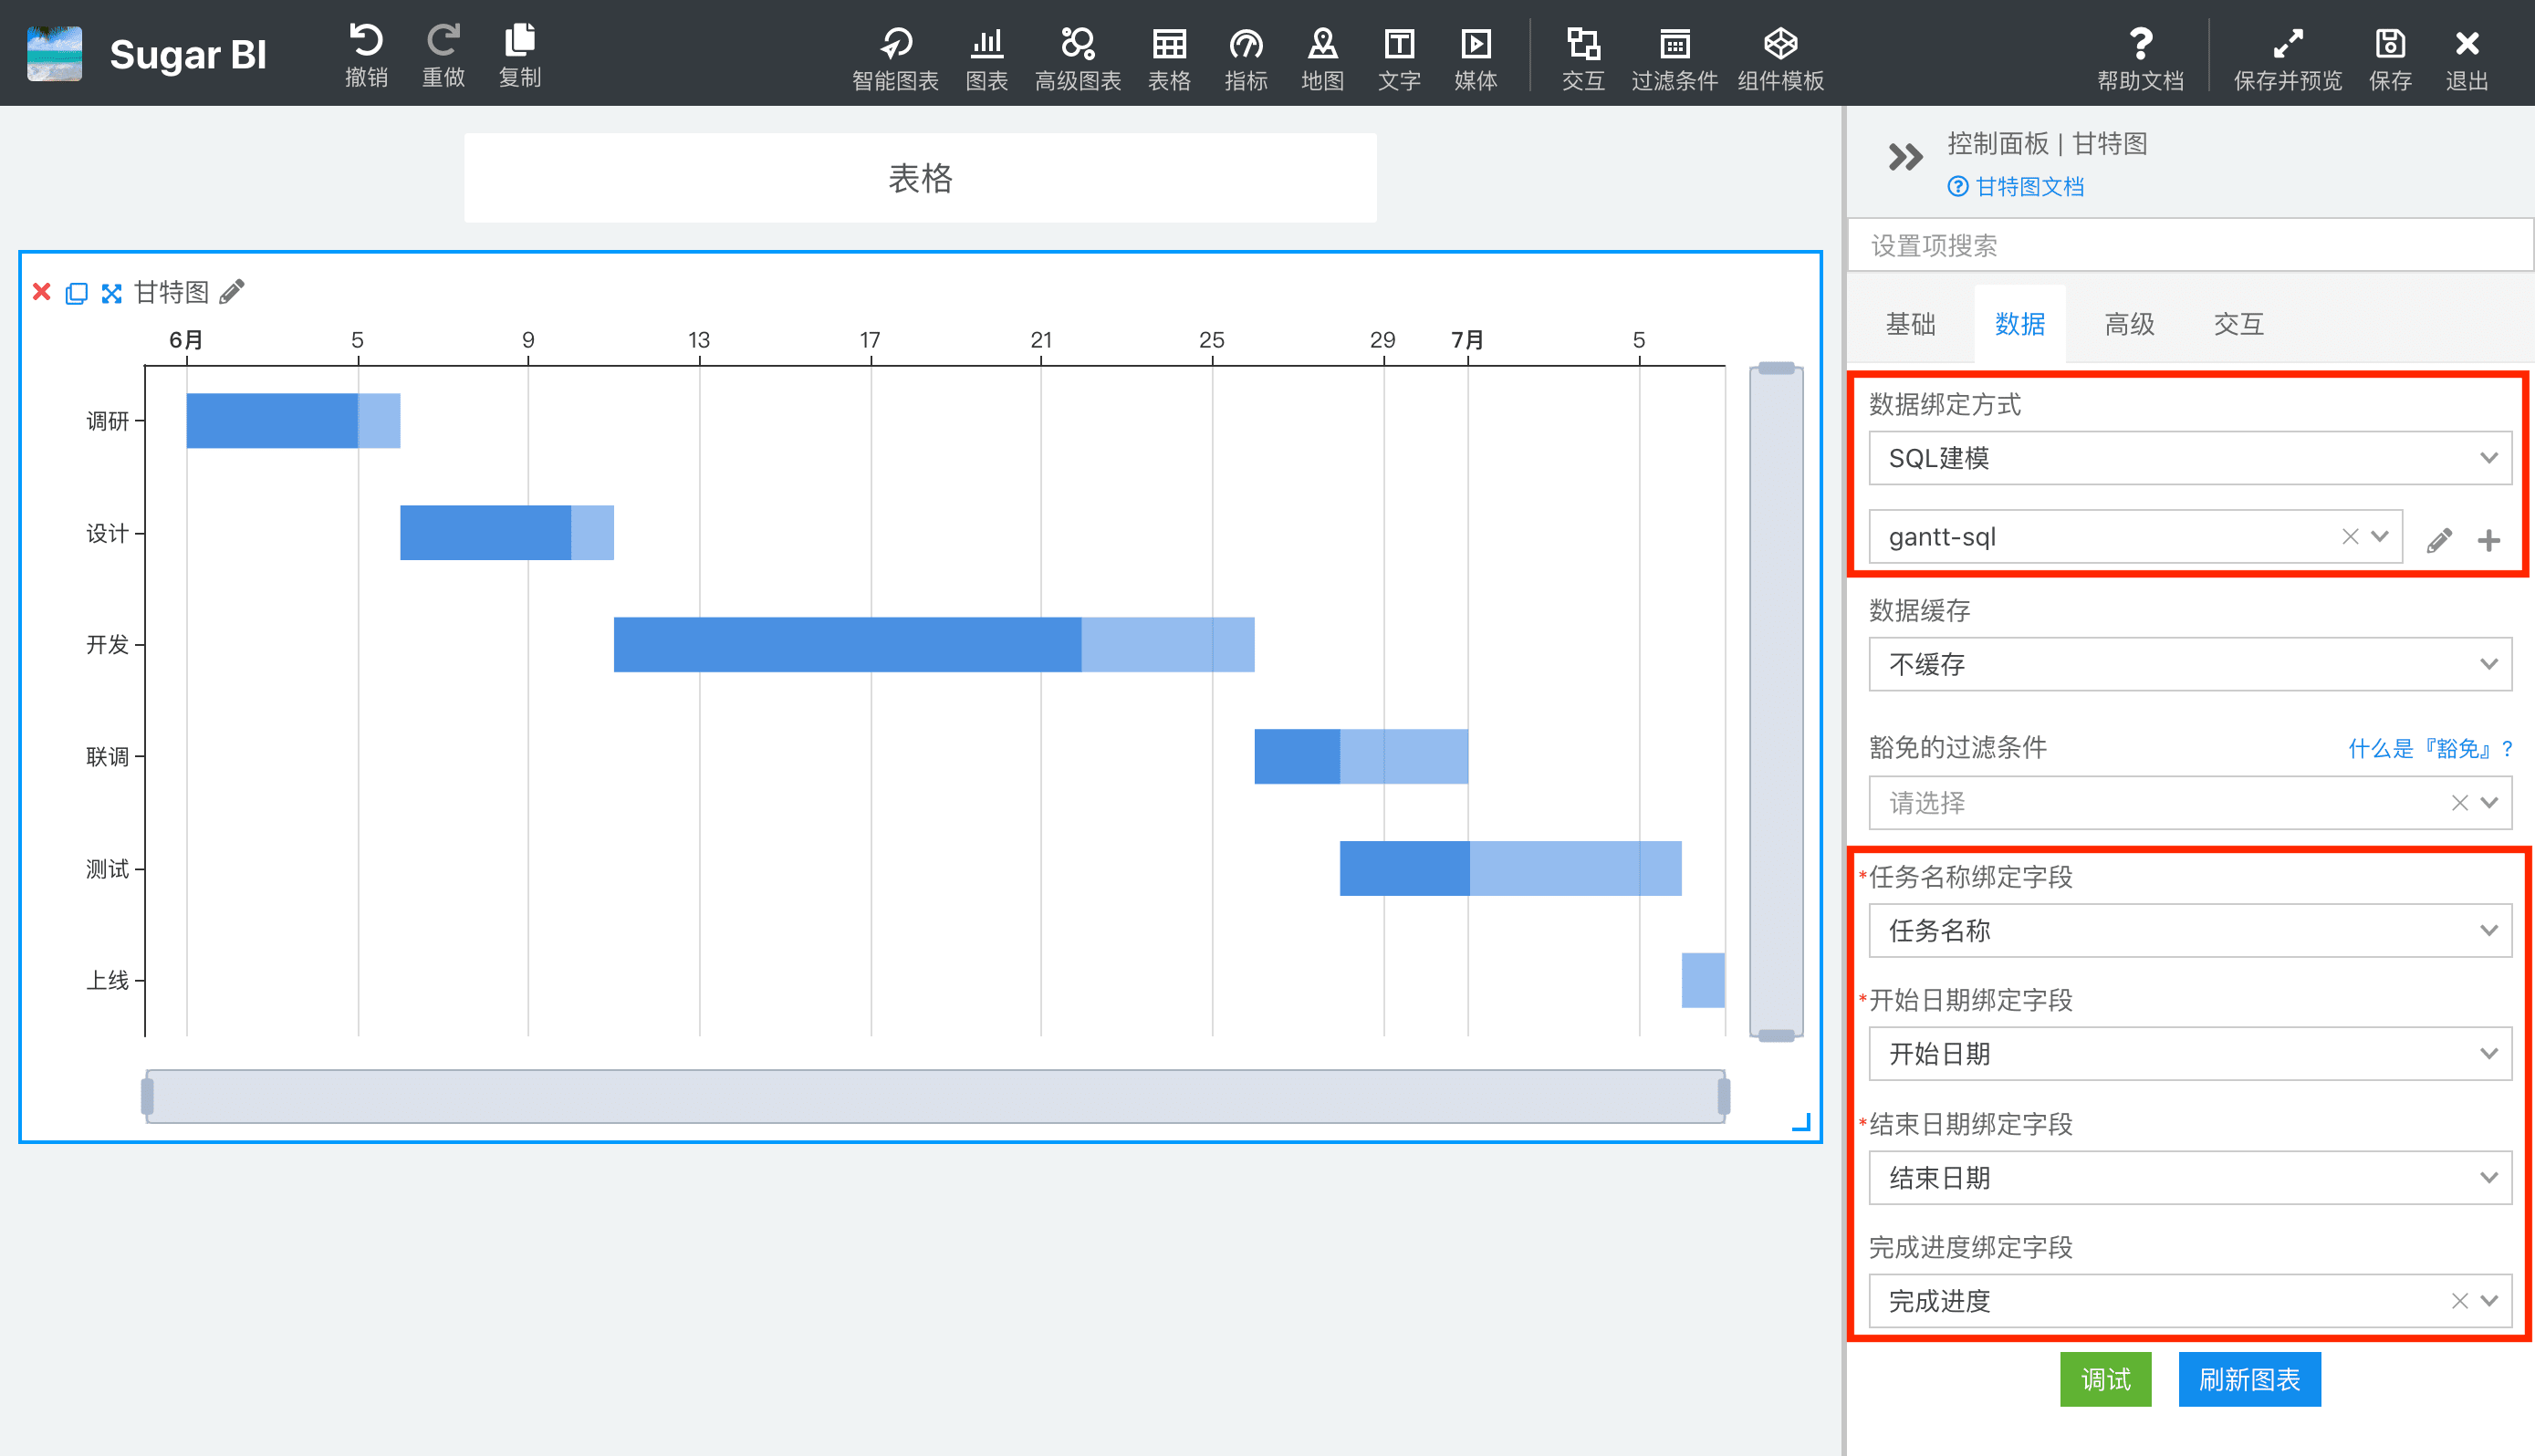Click the 刷新图表 button
Screen dimensions: 2535x1456
(x=2249, y=1379)
